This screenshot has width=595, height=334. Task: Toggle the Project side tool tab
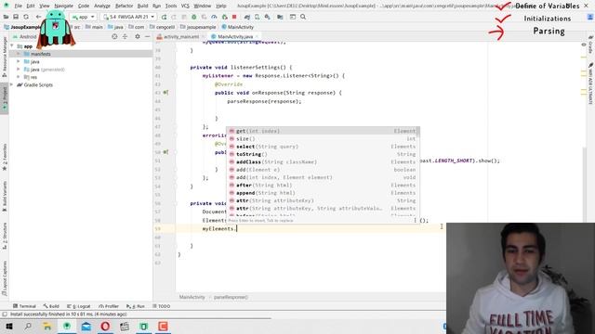(x=5, y=99)
